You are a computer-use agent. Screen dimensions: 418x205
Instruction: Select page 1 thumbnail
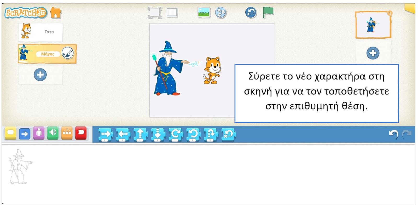tap(373, 25)
